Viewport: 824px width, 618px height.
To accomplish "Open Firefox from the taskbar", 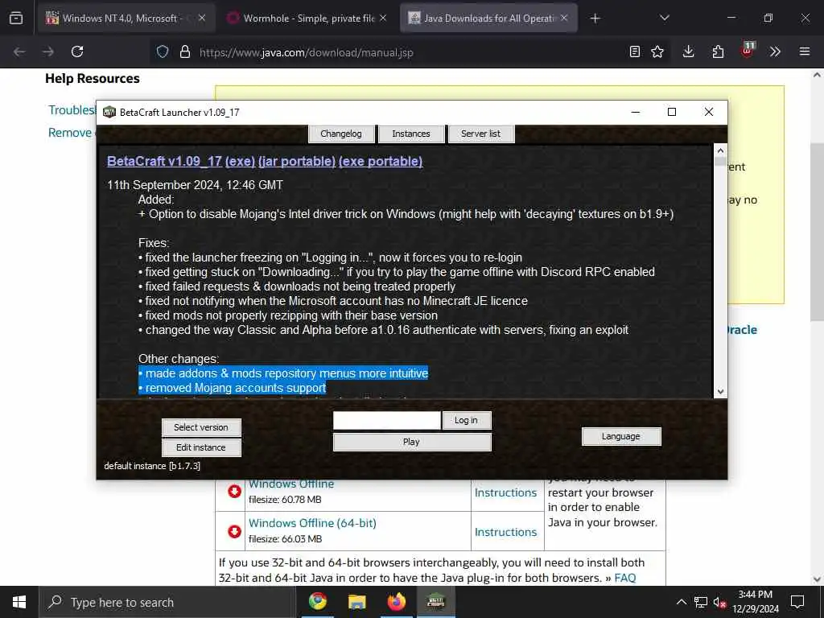I will point(397,601).
